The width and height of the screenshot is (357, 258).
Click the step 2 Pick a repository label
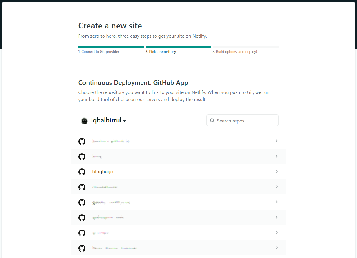point(161,51)
